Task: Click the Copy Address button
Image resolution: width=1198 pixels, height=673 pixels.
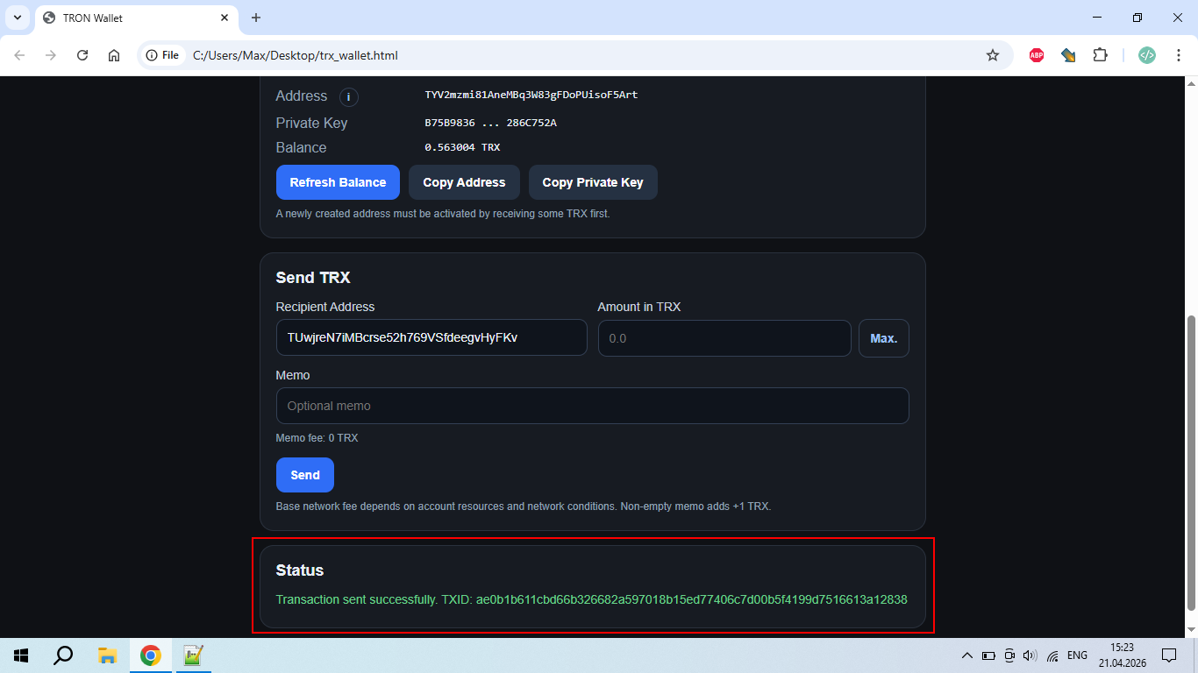Action: [464, 182]
